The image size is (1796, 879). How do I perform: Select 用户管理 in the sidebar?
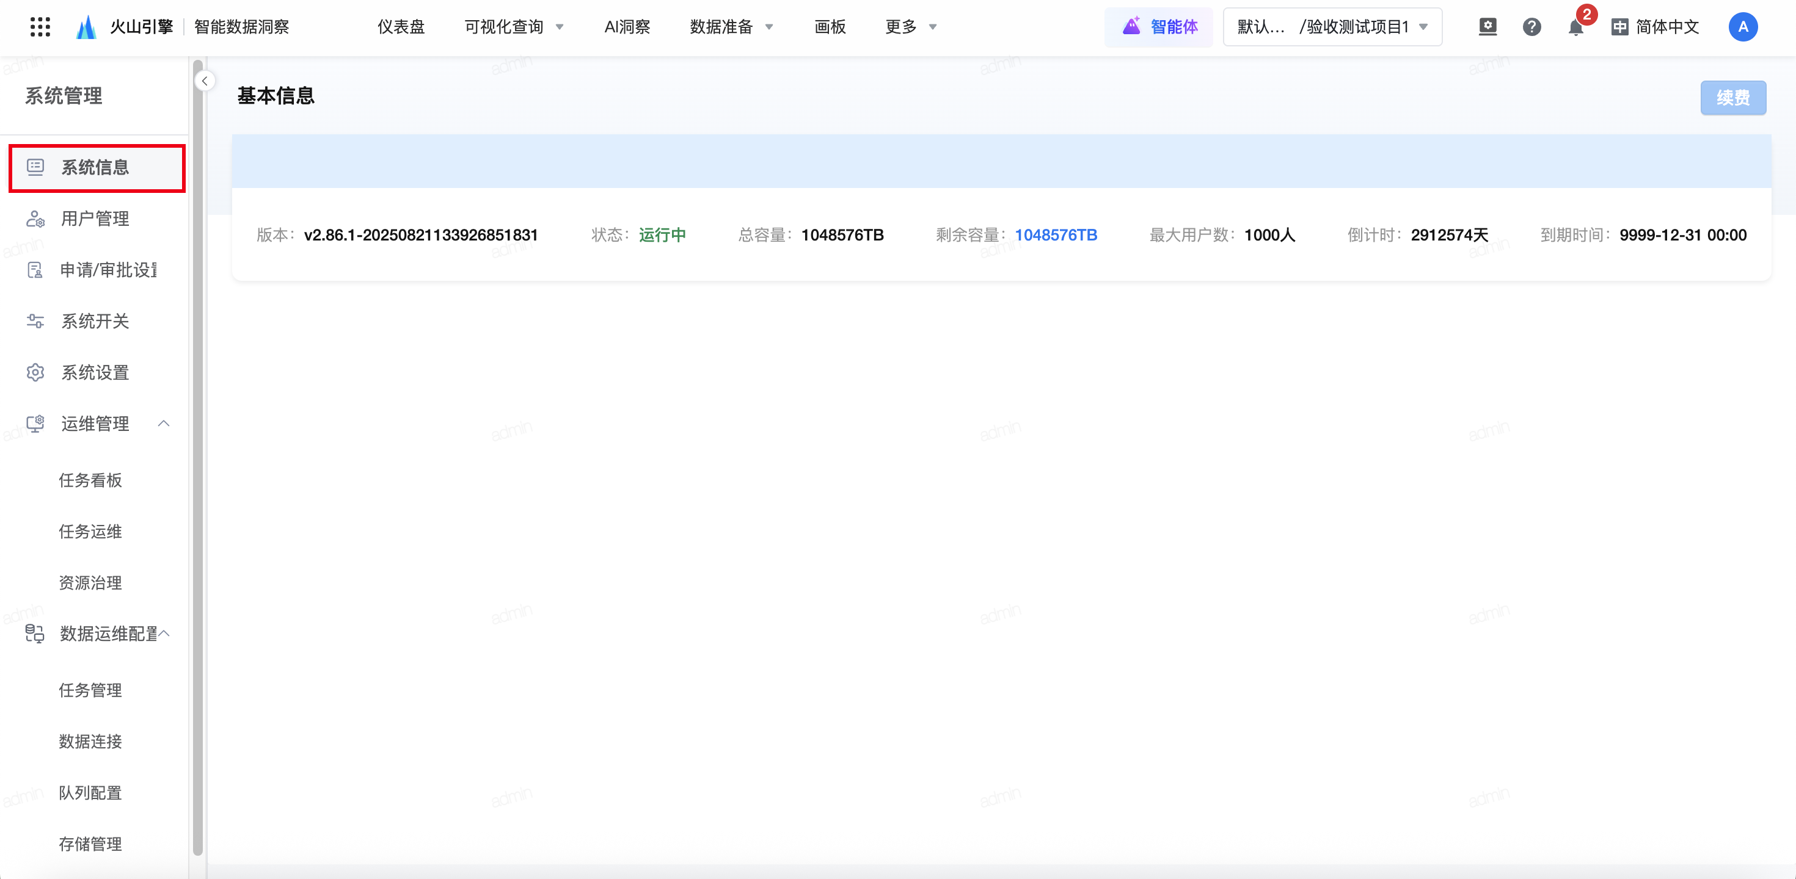95,219
